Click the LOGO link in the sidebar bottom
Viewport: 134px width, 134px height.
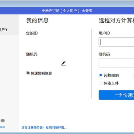tap(3, 127)
